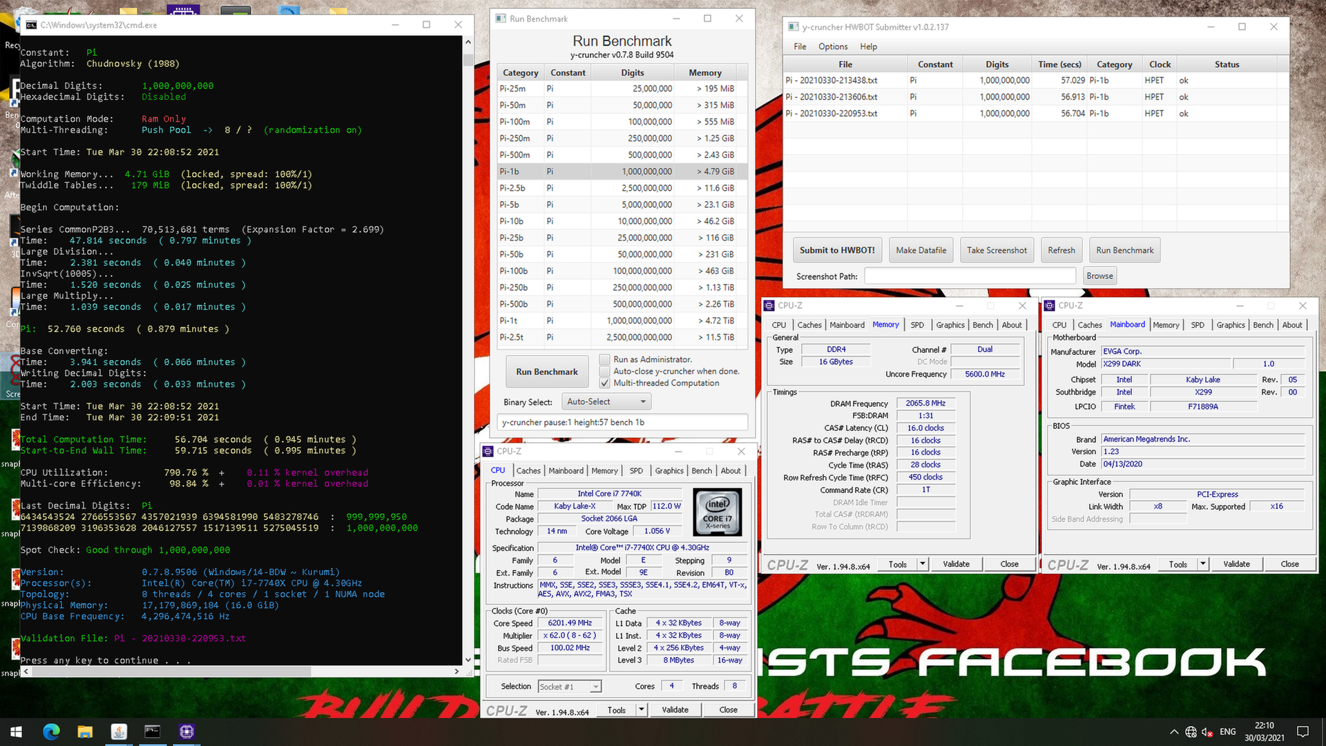The height and width of the screenshot is (746, 1326).
Task: Expand Tools dropdown arrow in CPU-Z CPU window
Action: (642, 709)
